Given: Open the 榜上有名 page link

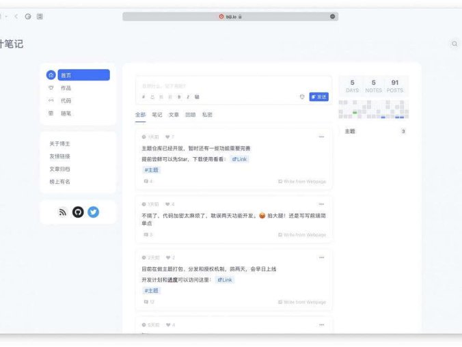Looking at the screenshot, I should click(59, 182).
